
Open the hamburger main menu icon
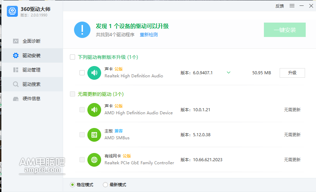point(292,6)
